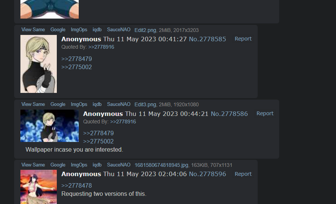Viewport: 336px width, 204px height.
Task: Click SauceNAO on 1681580674818945.jpg post
Action: 119,165
